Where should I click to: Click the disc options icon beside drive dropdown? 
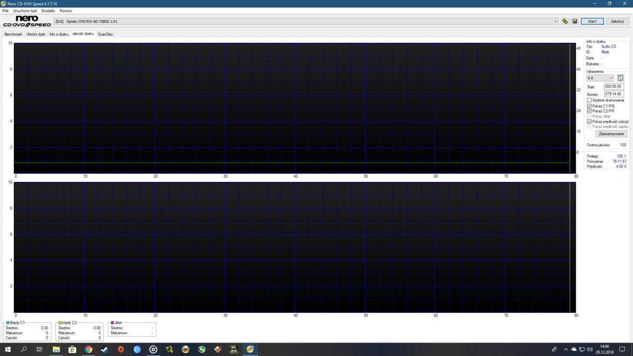(x=565, y=21)
